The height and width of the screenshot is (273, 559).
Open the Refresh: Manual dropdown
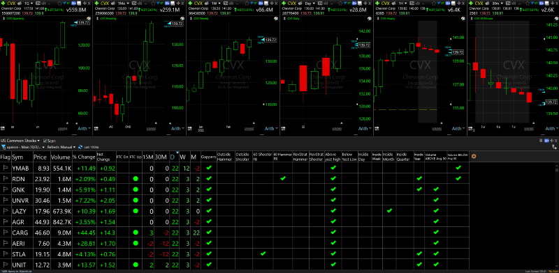(61, 147)
